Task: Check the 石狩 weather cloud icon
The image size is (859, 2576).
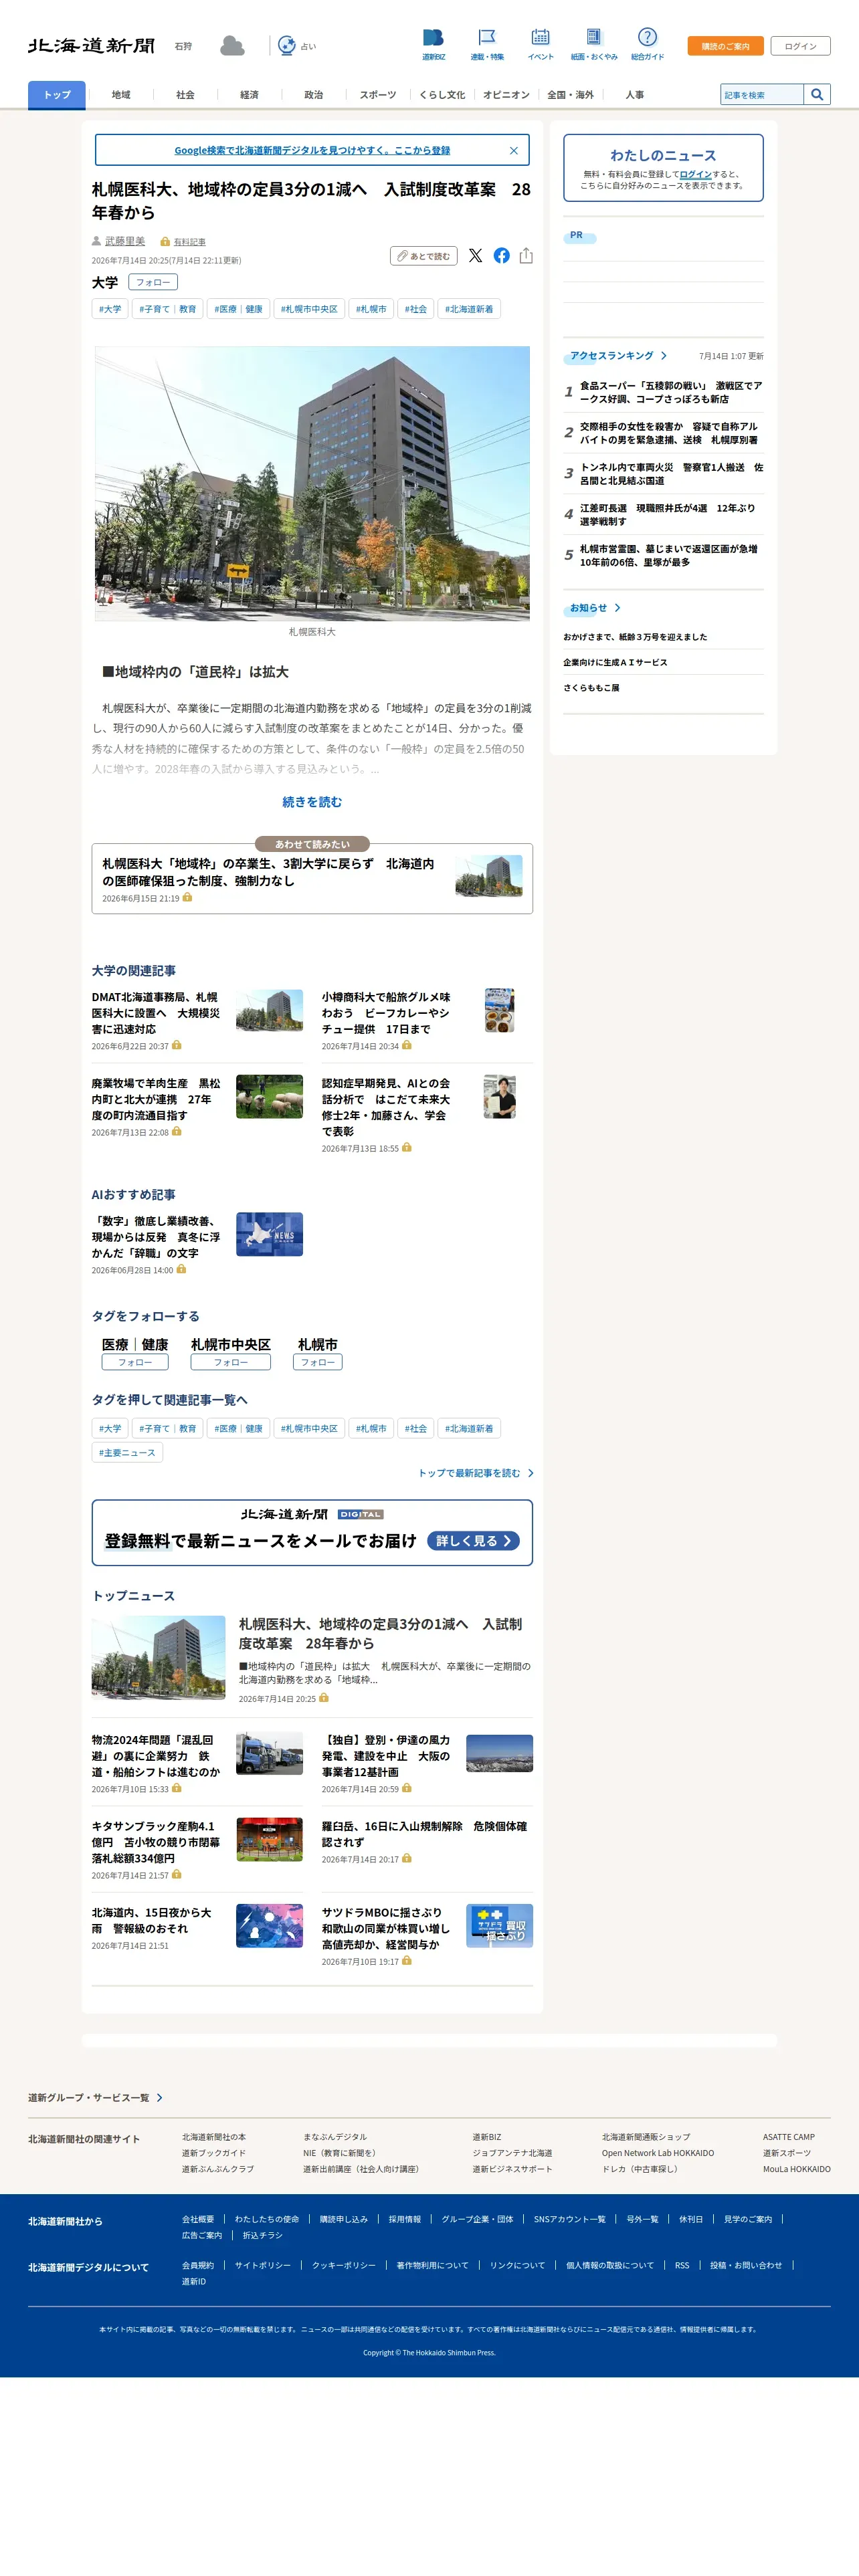Action: [x=232, y=46]
